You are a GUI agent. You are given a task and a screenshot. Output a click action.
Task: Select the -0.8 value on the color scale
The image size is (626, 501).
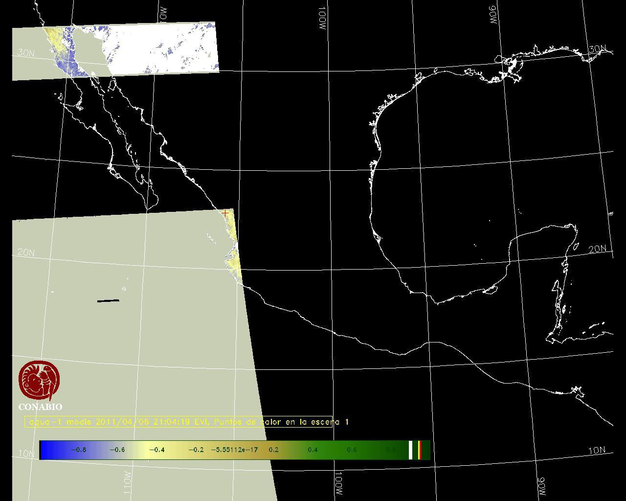point(78,450)
